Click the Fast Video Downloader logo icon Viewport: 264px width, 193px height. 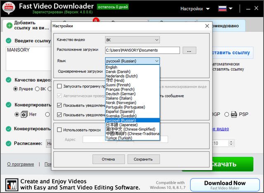[x=8, y=8]
